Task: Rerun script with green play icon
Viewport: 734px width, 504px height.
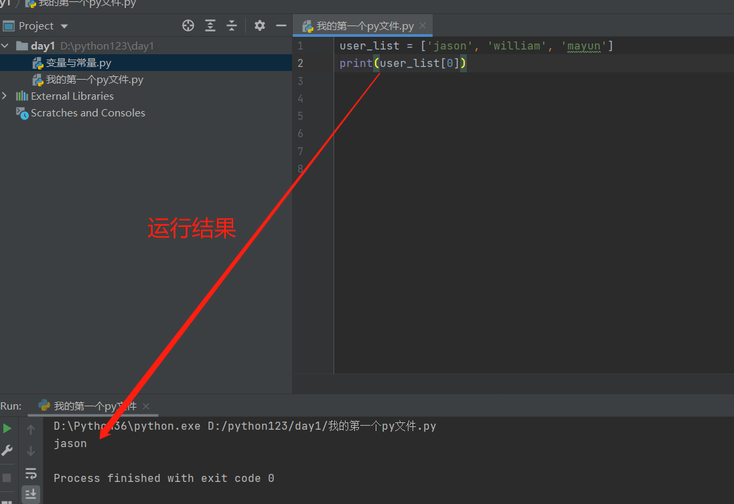Action: (x=7, y=428)
